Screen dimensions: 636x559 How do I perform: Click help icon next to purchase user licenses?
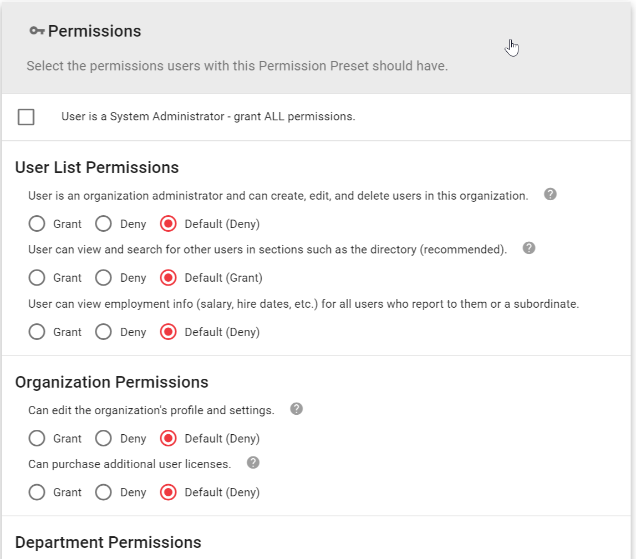[x=253, y=463]
